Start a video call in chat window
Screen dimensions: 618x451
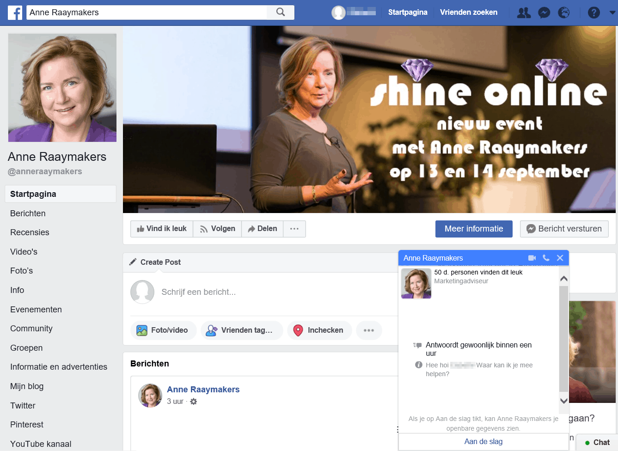pos(532,258)
